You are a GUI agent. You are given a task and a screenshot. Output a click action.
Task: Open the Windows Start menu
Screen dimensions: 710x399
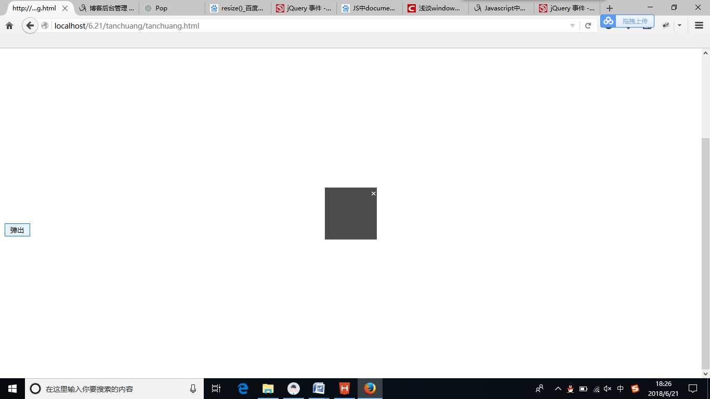coord(12,389)
